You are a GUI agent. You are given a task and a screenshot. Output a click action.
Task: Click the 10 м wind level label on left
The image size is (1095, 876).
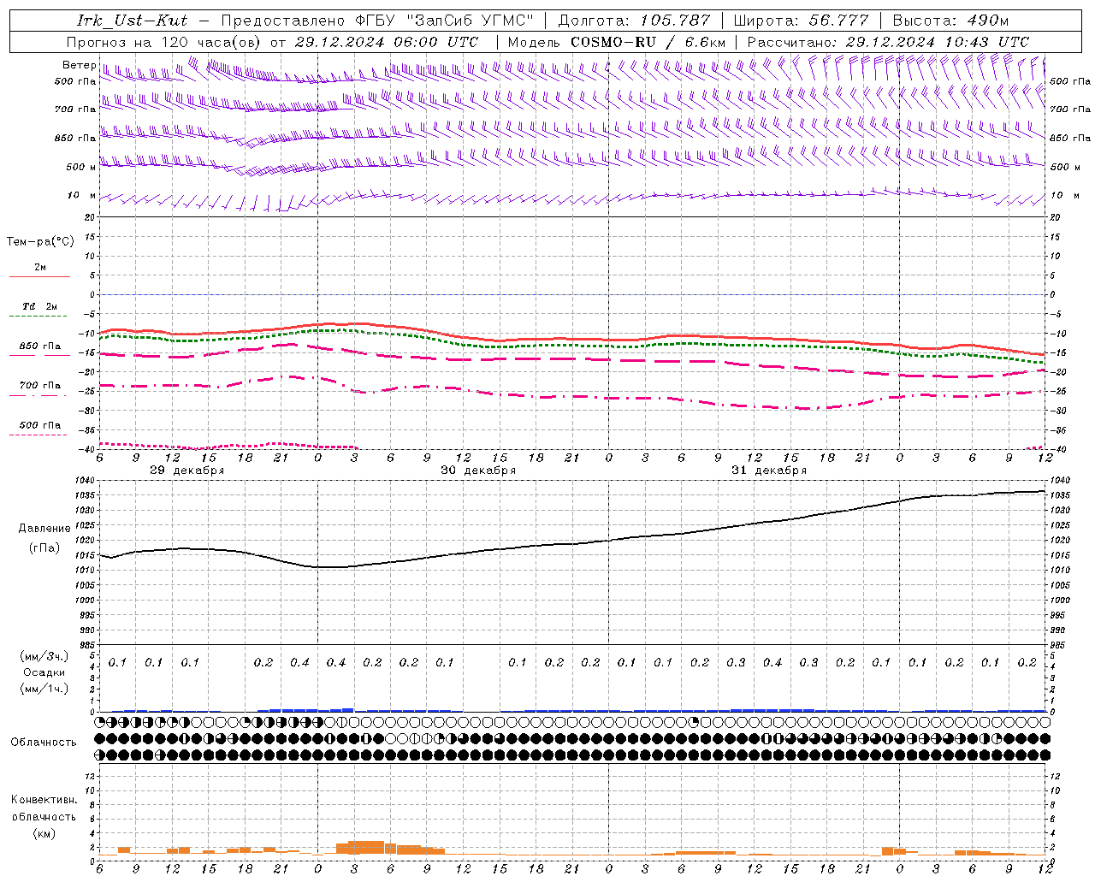(x=81, y=195)
